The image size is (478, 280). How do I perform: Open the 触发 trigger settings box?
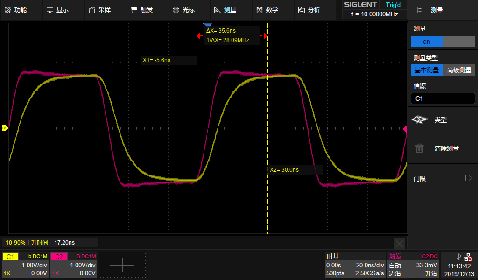pyautogui.click(x=413, y=265)
